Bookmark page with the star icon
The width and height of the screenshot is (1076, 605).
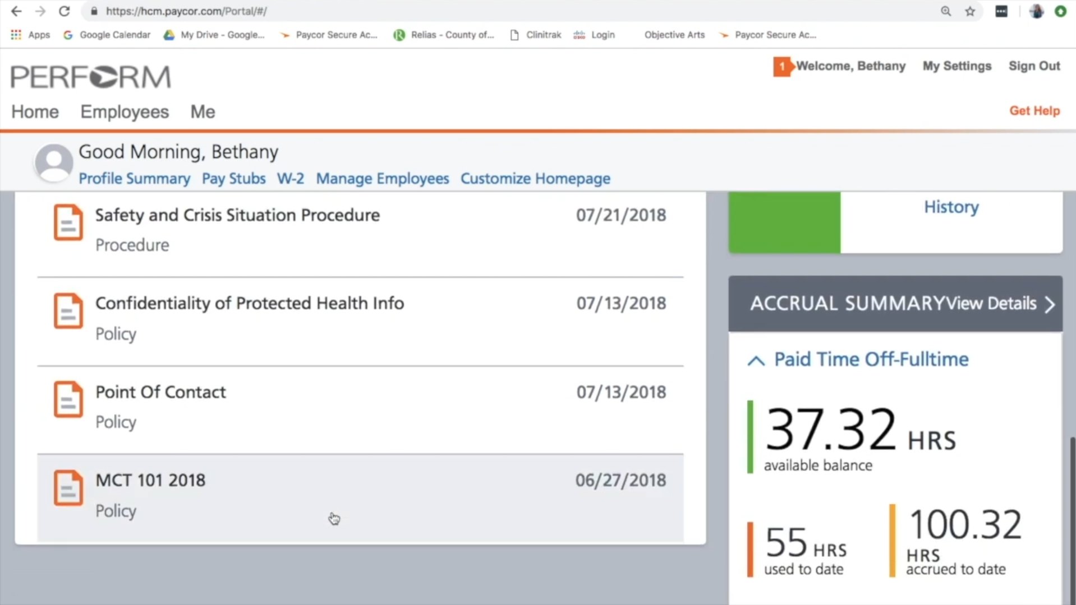(970, 11)
